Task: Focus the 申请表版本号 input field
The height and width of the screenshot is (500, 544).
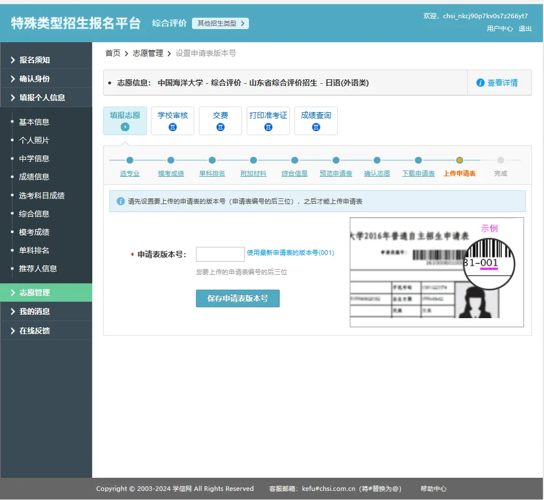Action: [x=220, y=254]
